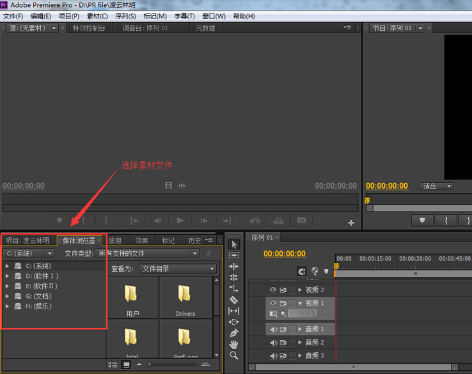The height and width of the screenshot is (374, 472).
Task: Select the Slide tool
Action: (234, 322)
